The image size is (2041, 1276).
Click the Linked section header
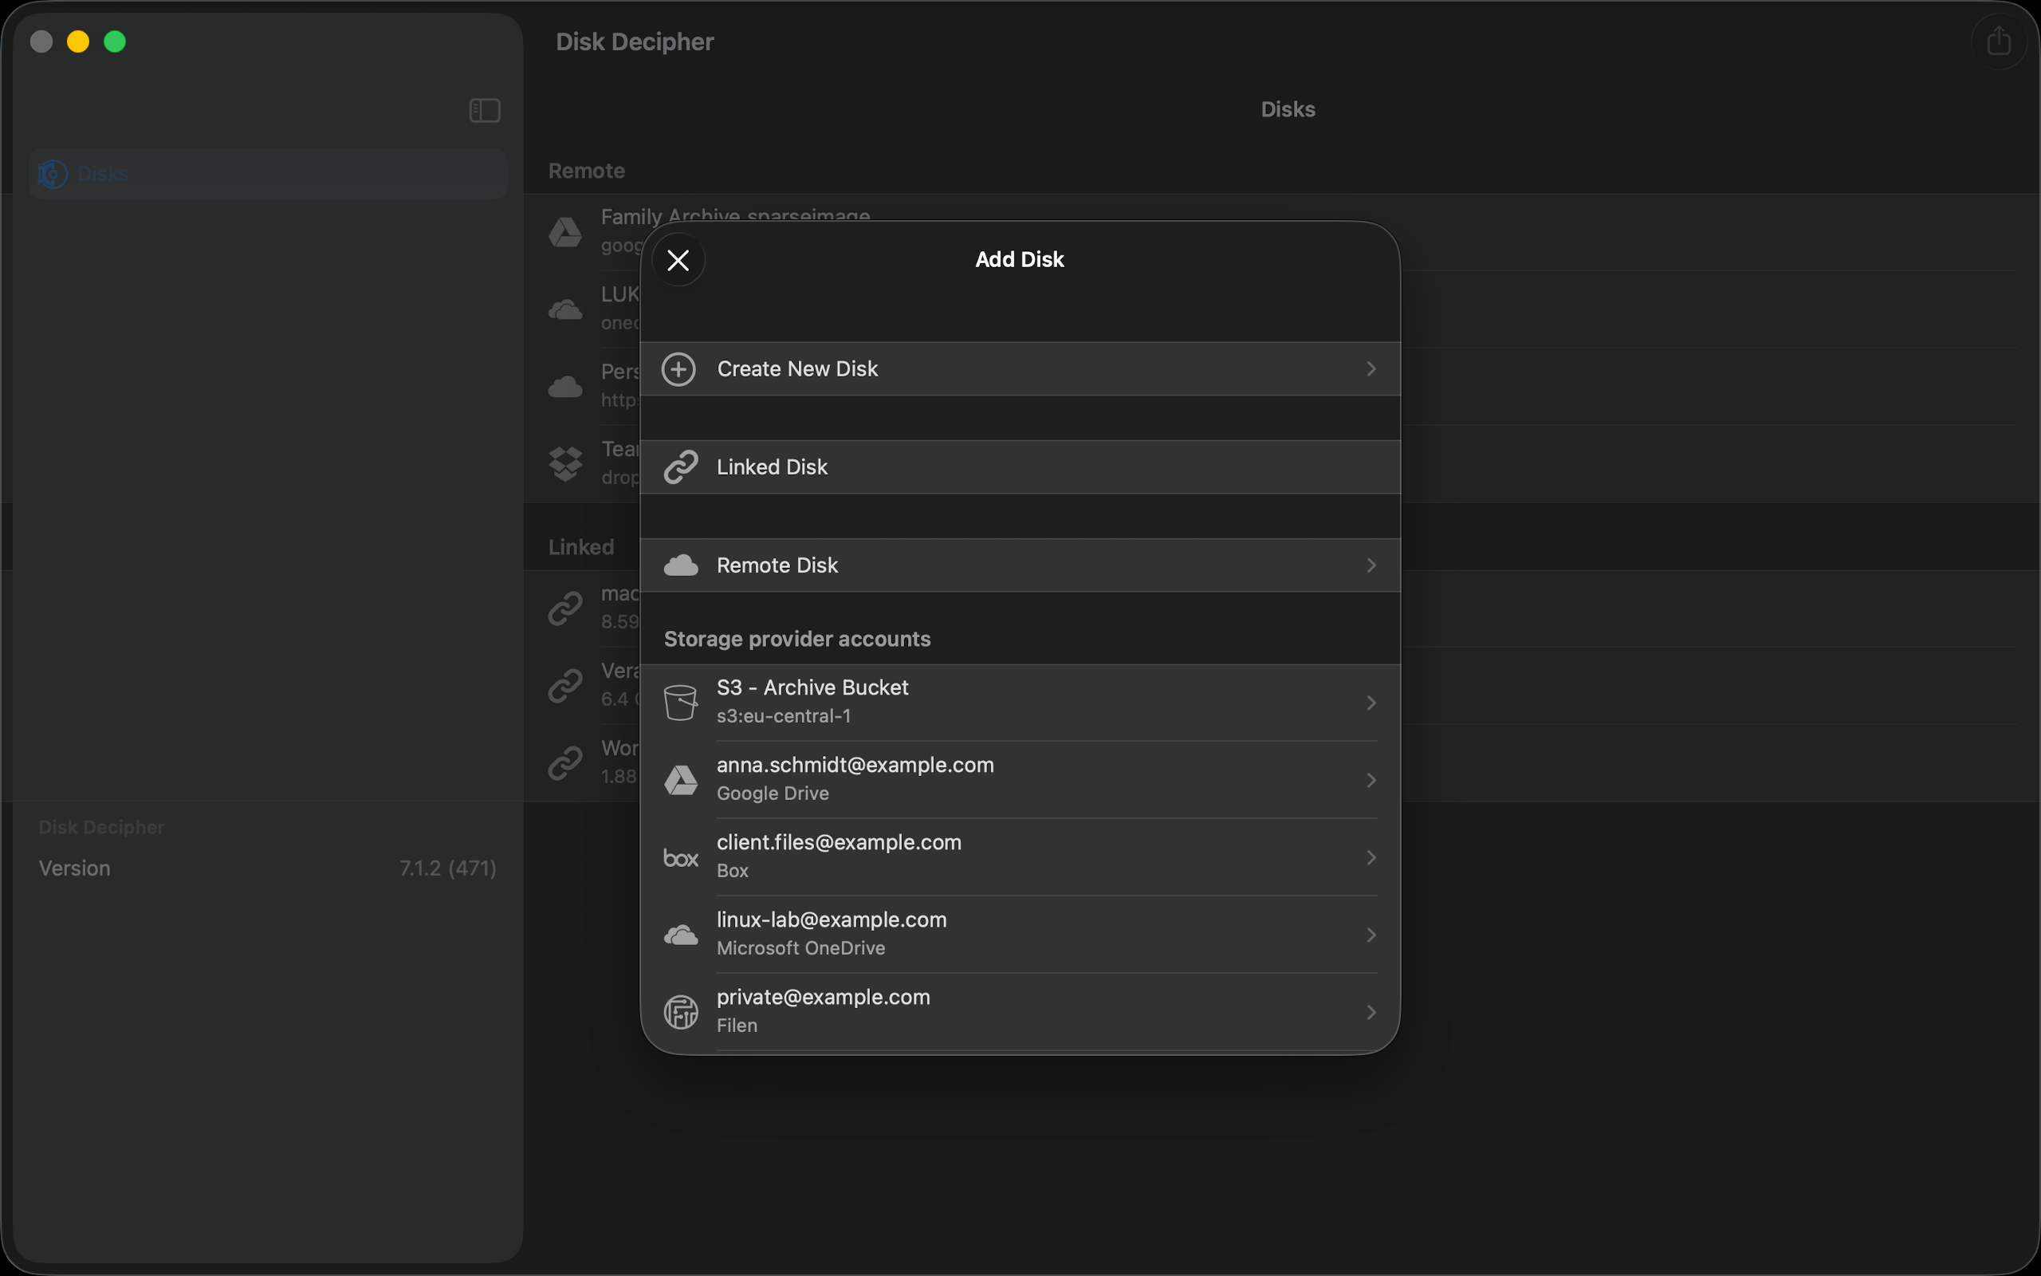click(581, 547)
